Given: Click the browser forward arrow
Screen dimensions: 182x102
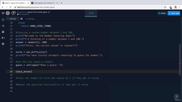Looking at the screenshot, I should (7, 7).
